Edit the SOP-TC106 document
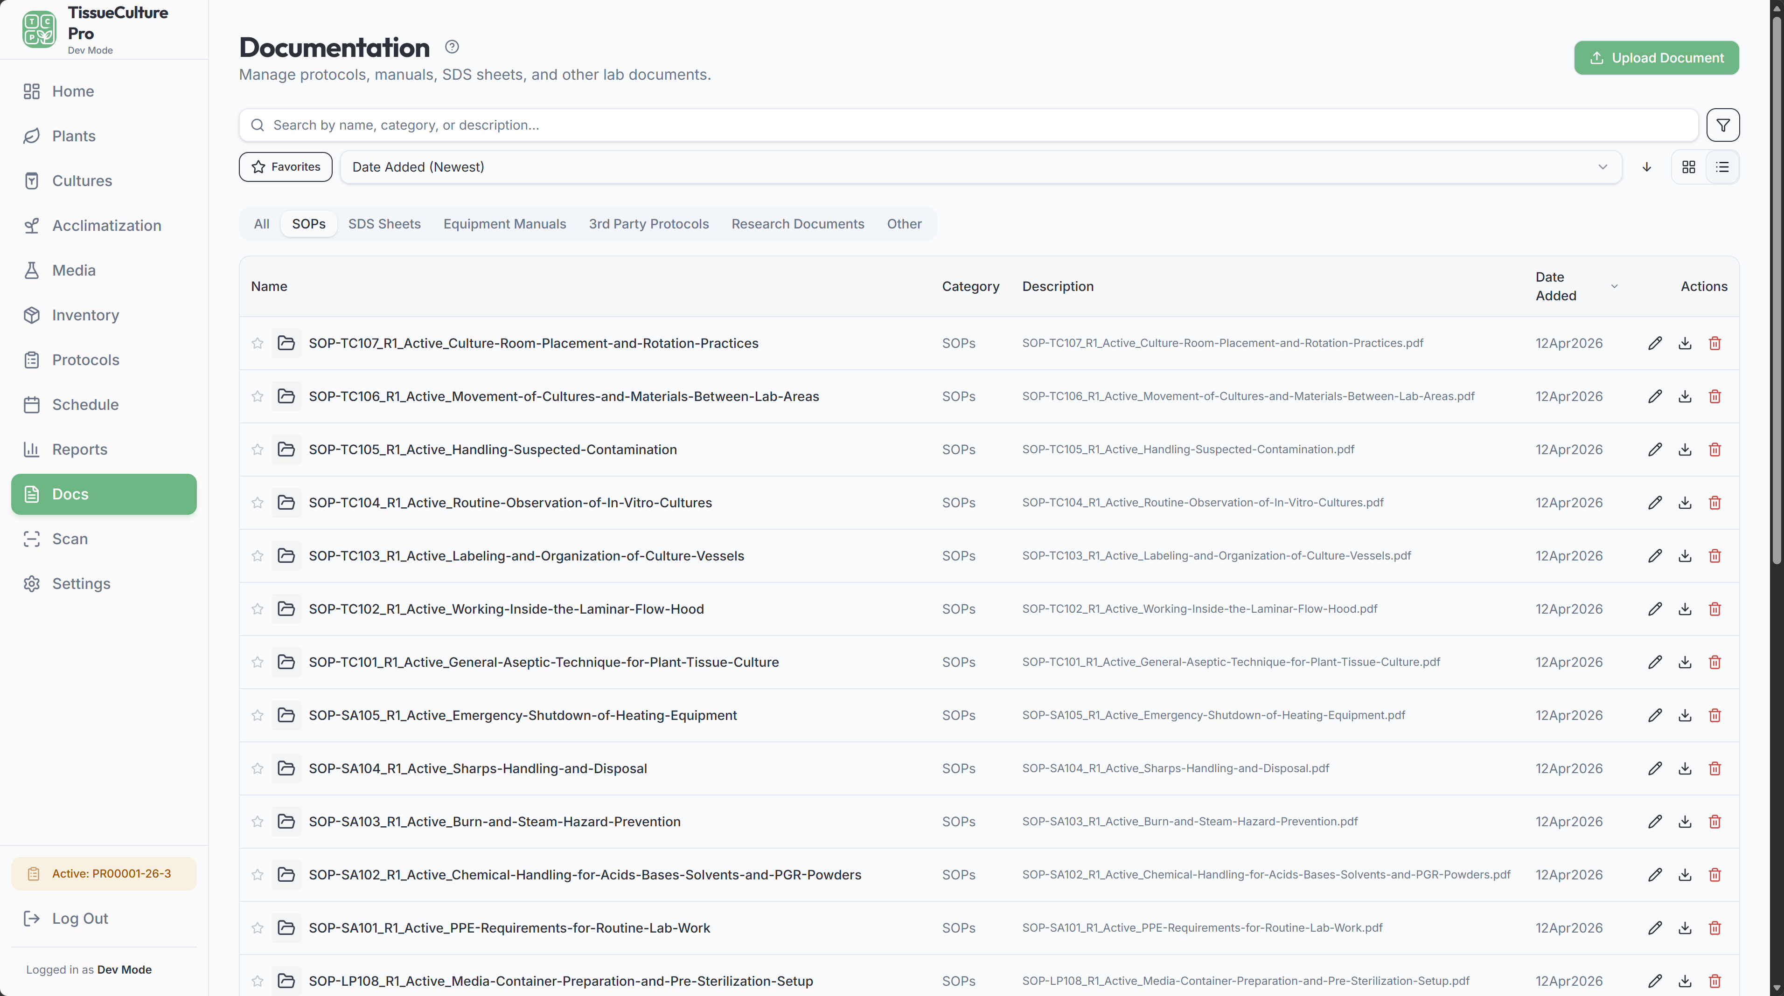This screenshot has width=1784, height=996. pyautogui.click(x=1654, y=397)
